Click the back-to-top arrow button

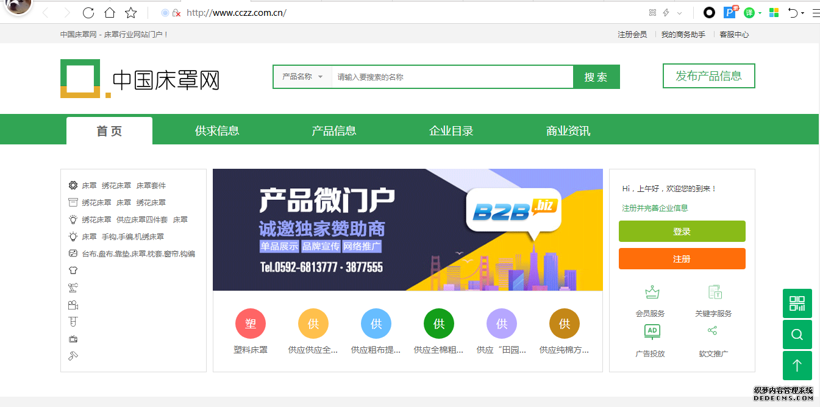point(797,366)
